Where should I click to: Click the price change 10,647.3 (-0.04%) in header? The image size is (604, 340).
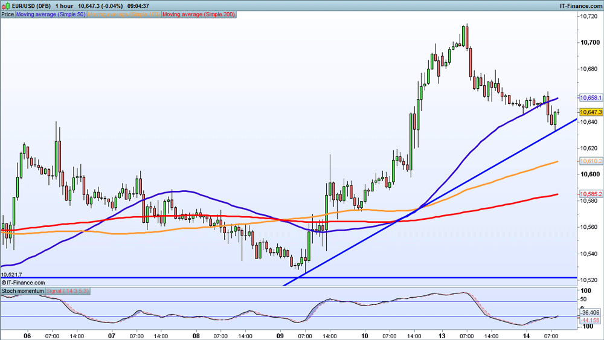pyautogui.click(x=100, y=6)
